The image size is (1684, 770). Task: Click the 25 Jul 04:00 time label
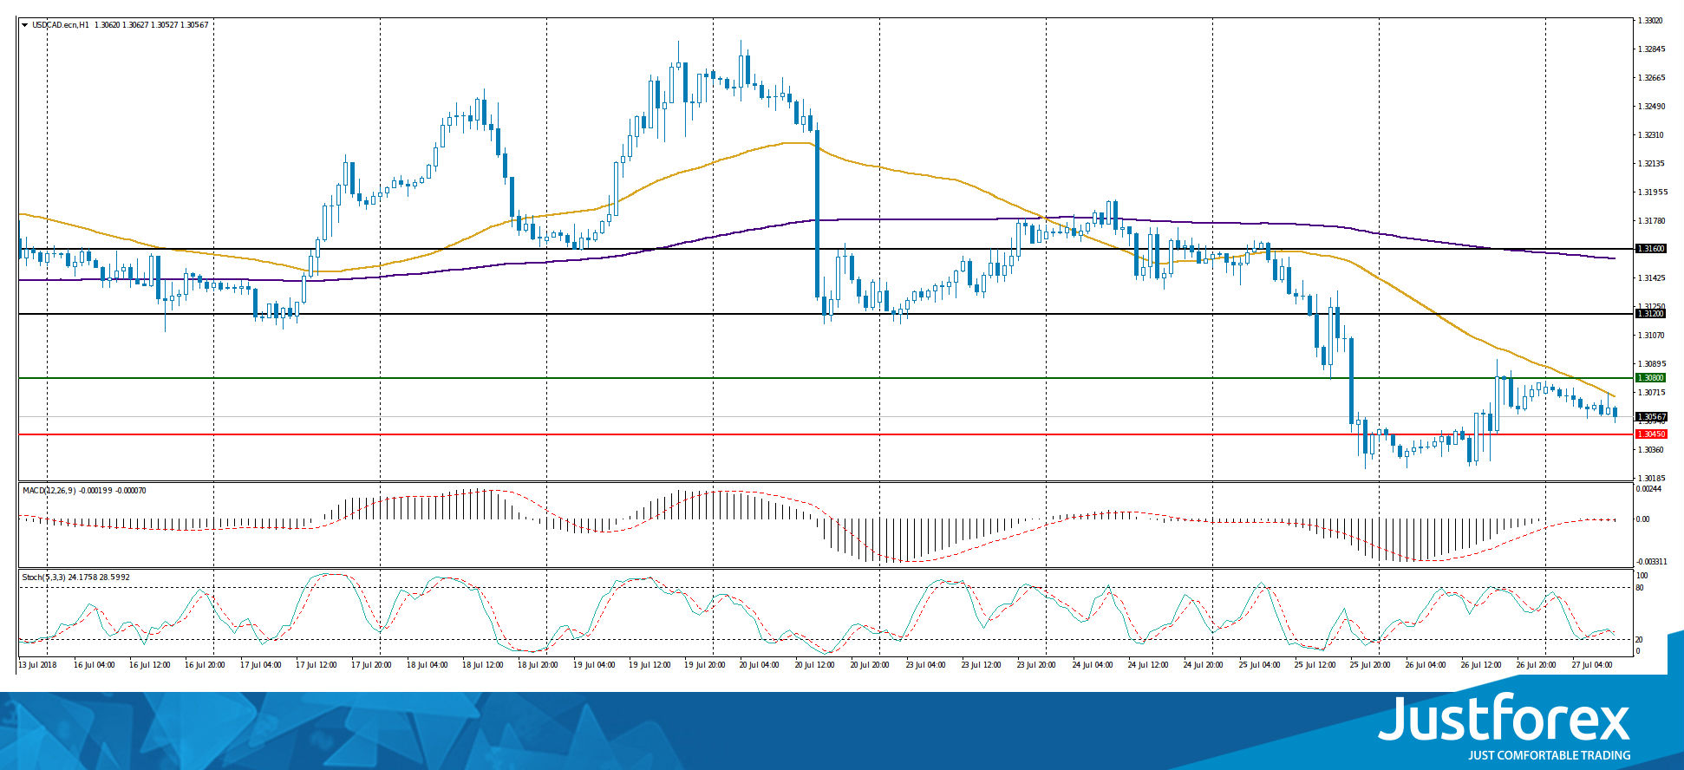click(x=1260, y=665)
